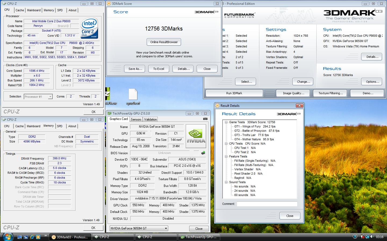Click Close button in GPU-Z

click(199, 228)
